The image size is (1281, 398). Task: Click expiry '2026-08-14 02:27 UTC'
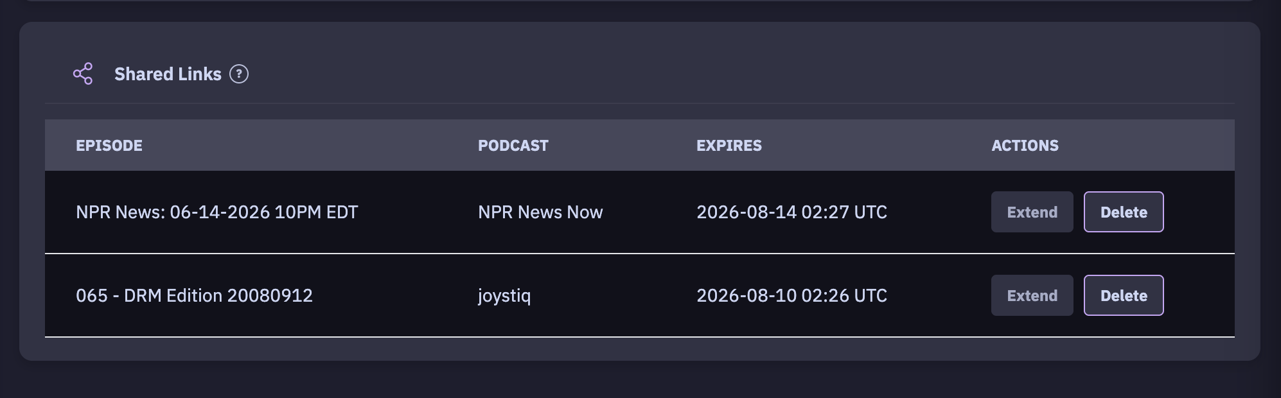coord(791,212)
